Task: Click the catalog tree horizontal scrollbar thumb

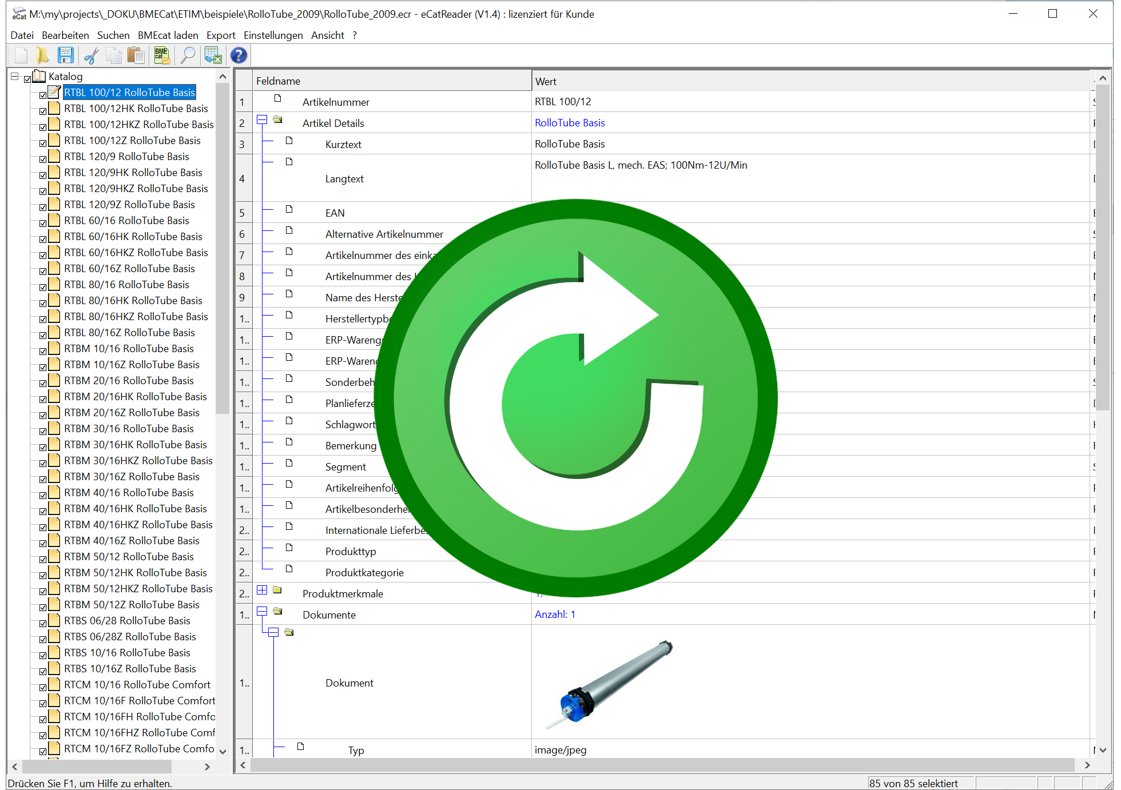Action: [x=96, y=766]
